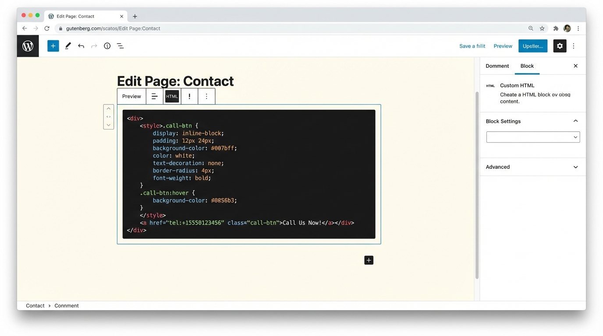Open the top-right options kebab menu
The width and height of the screenshot is (603, 336).
tap(573, 45)
